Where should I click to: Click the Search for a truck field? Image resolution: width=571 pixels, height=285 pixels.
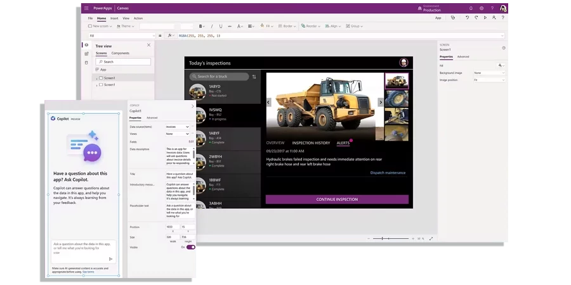coord(218,77)
